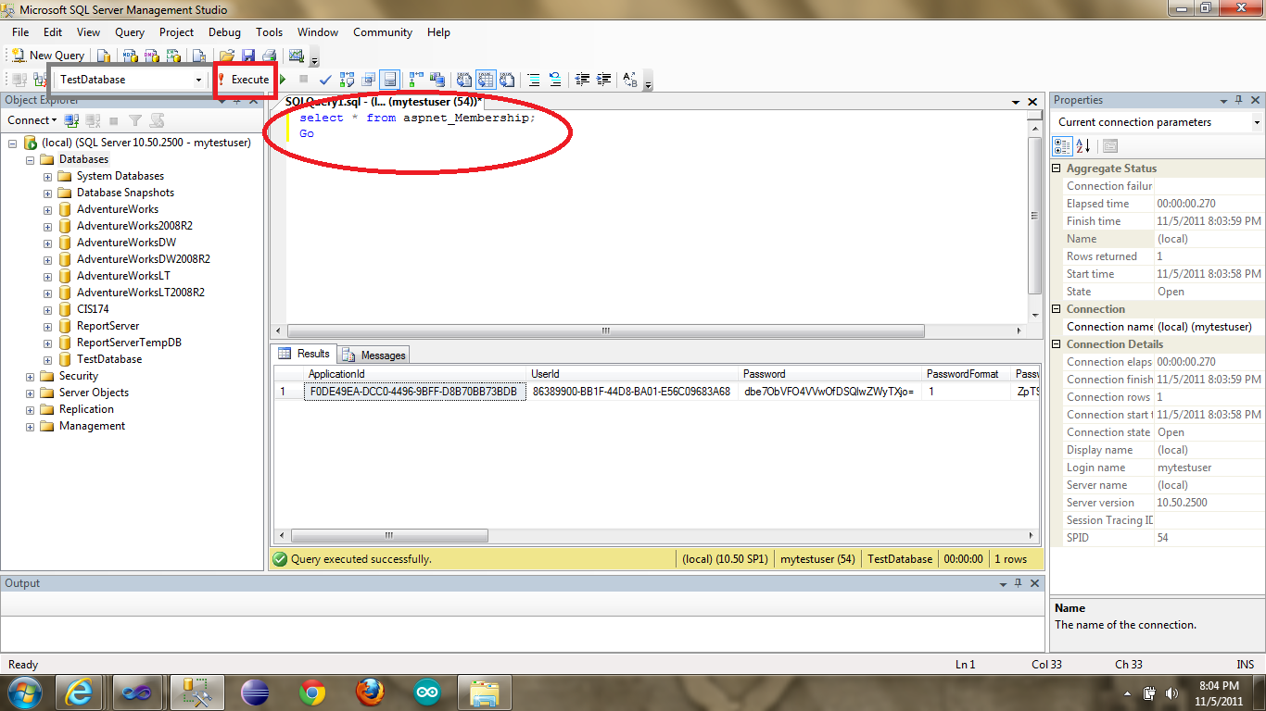Select the ReportServer database

pyautogui.click(x=108, y=326)
